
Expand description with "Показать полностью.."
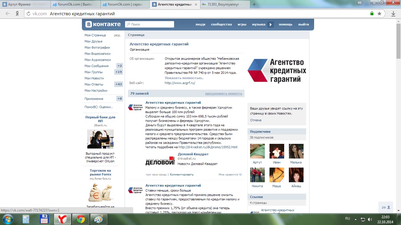click(x=184, y=78)
